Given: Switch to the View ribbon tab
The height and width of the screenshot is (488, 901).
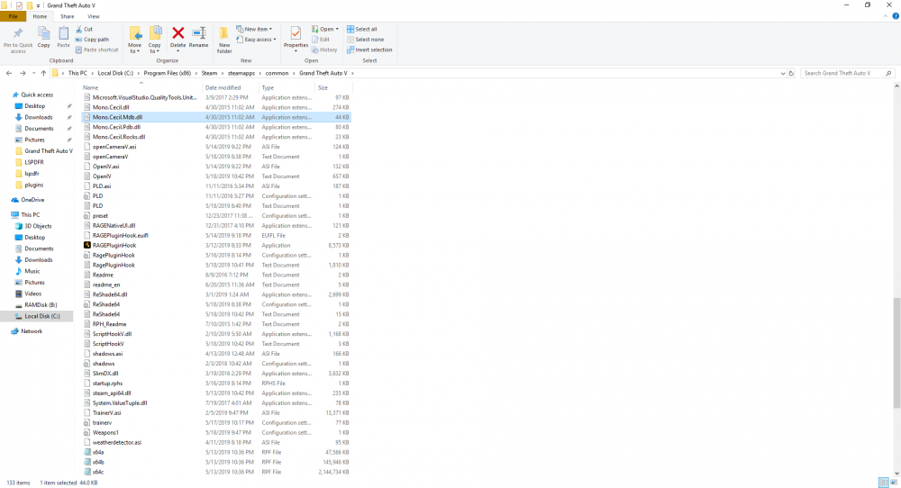Looking at the screenshot, I should coord(93,16).
